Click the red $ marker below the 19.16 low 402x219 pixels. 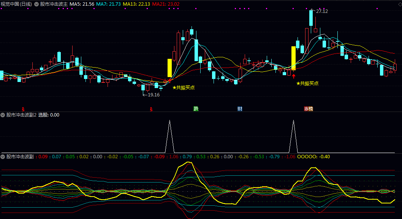(x=151, y=109)
